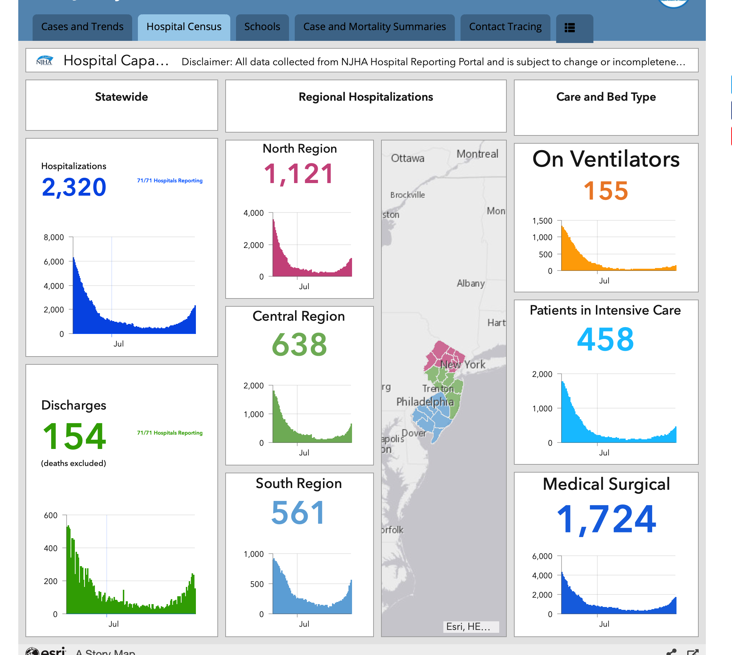Open Case and Mortality Summaries tab
732x655 pixels.
[x=375, y=27]
